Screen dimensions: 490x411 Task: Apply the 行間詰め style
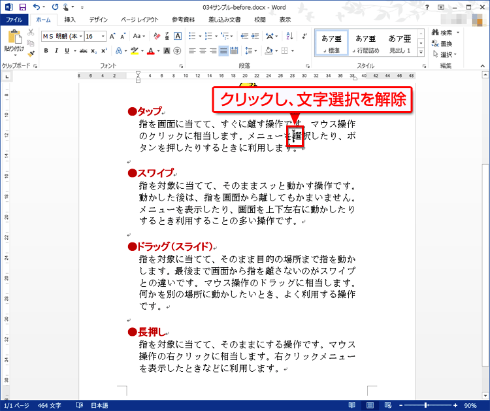[366, 43]
